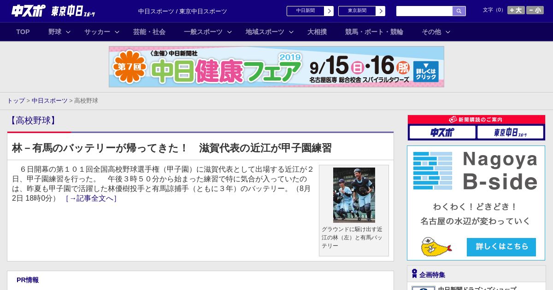The image size is (553, 290).
Task: Click Nagoya B-side advertisement logo
Action: click(476, 170)
